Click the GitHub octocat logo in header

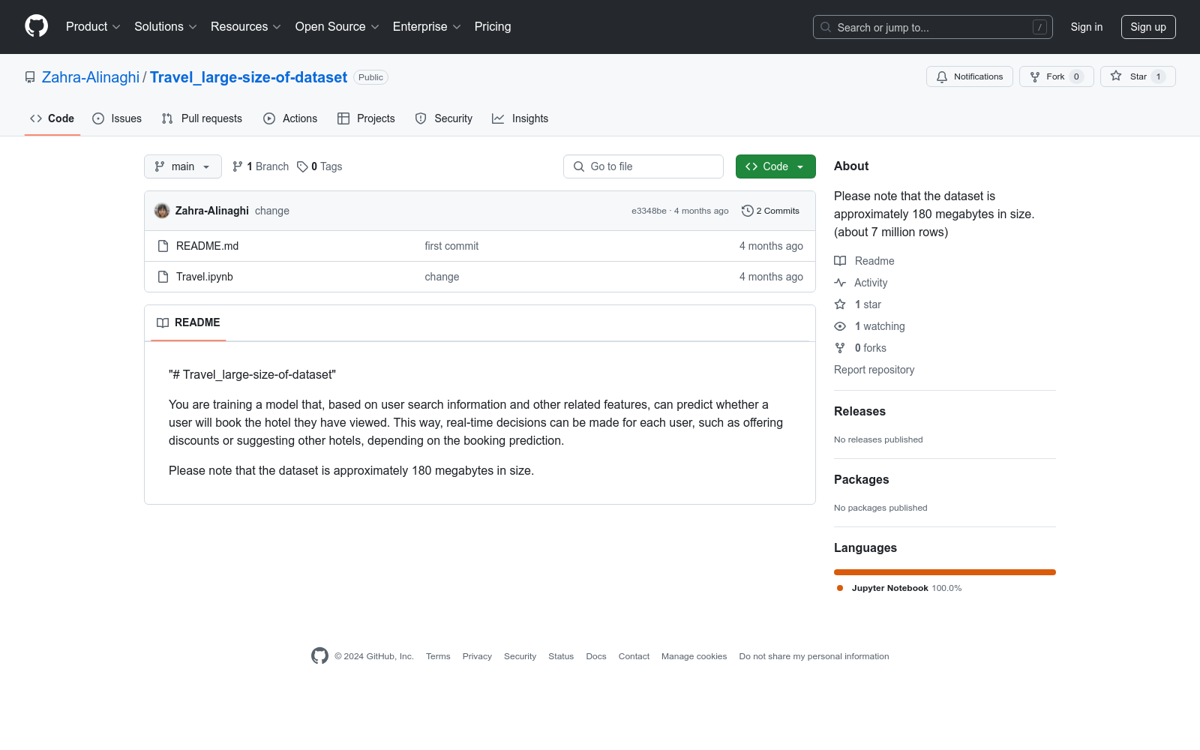point(36,26)
